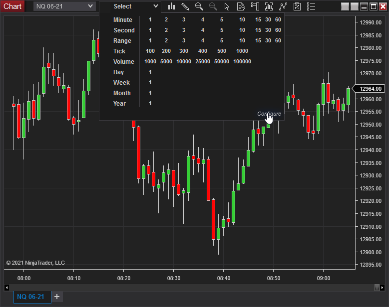Select 10 in the Range row
This screenshot has width=389, height=307.
[x=242, y=40]
